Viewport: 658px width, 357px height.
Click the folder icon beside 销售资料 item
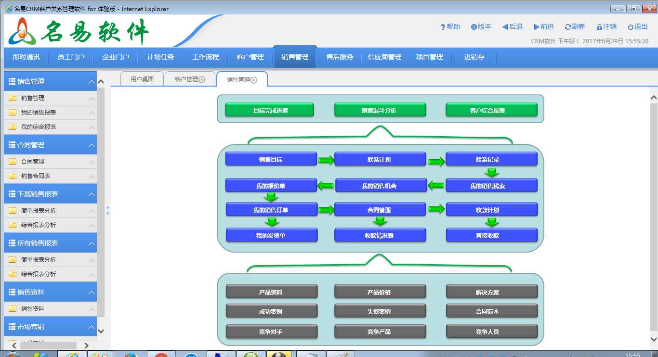[x=13, y=308]
